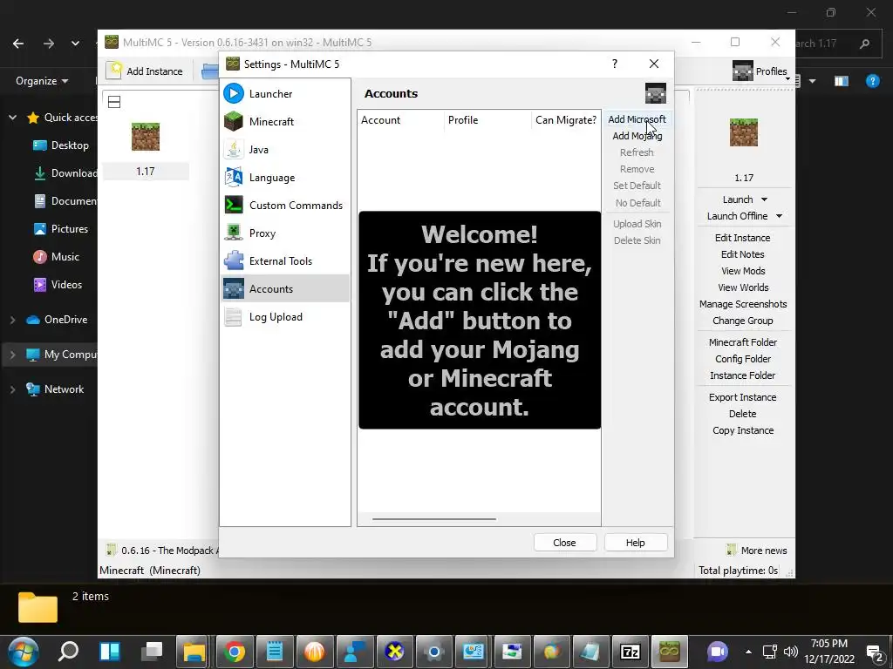Open Chrome from the taskbar
This screenshot has width=893, height=669.
234,652
